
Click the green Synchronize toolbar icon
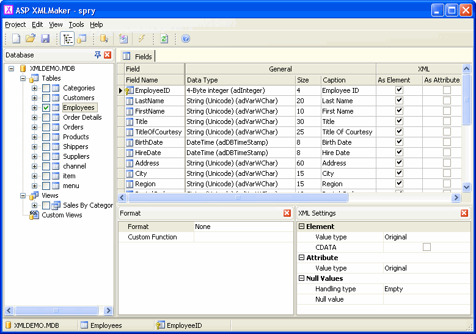tap(164, 38)
